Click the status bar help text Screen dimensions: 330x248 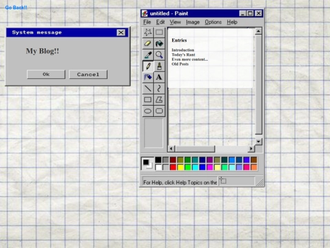tap(180, 182)
